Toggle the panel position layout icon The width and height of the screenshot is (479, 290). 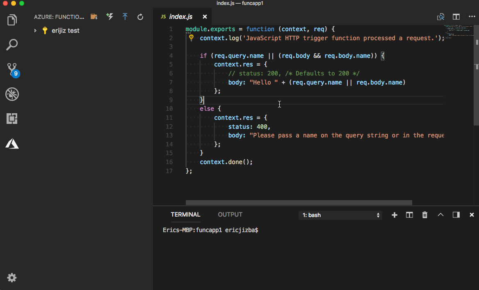456,215
